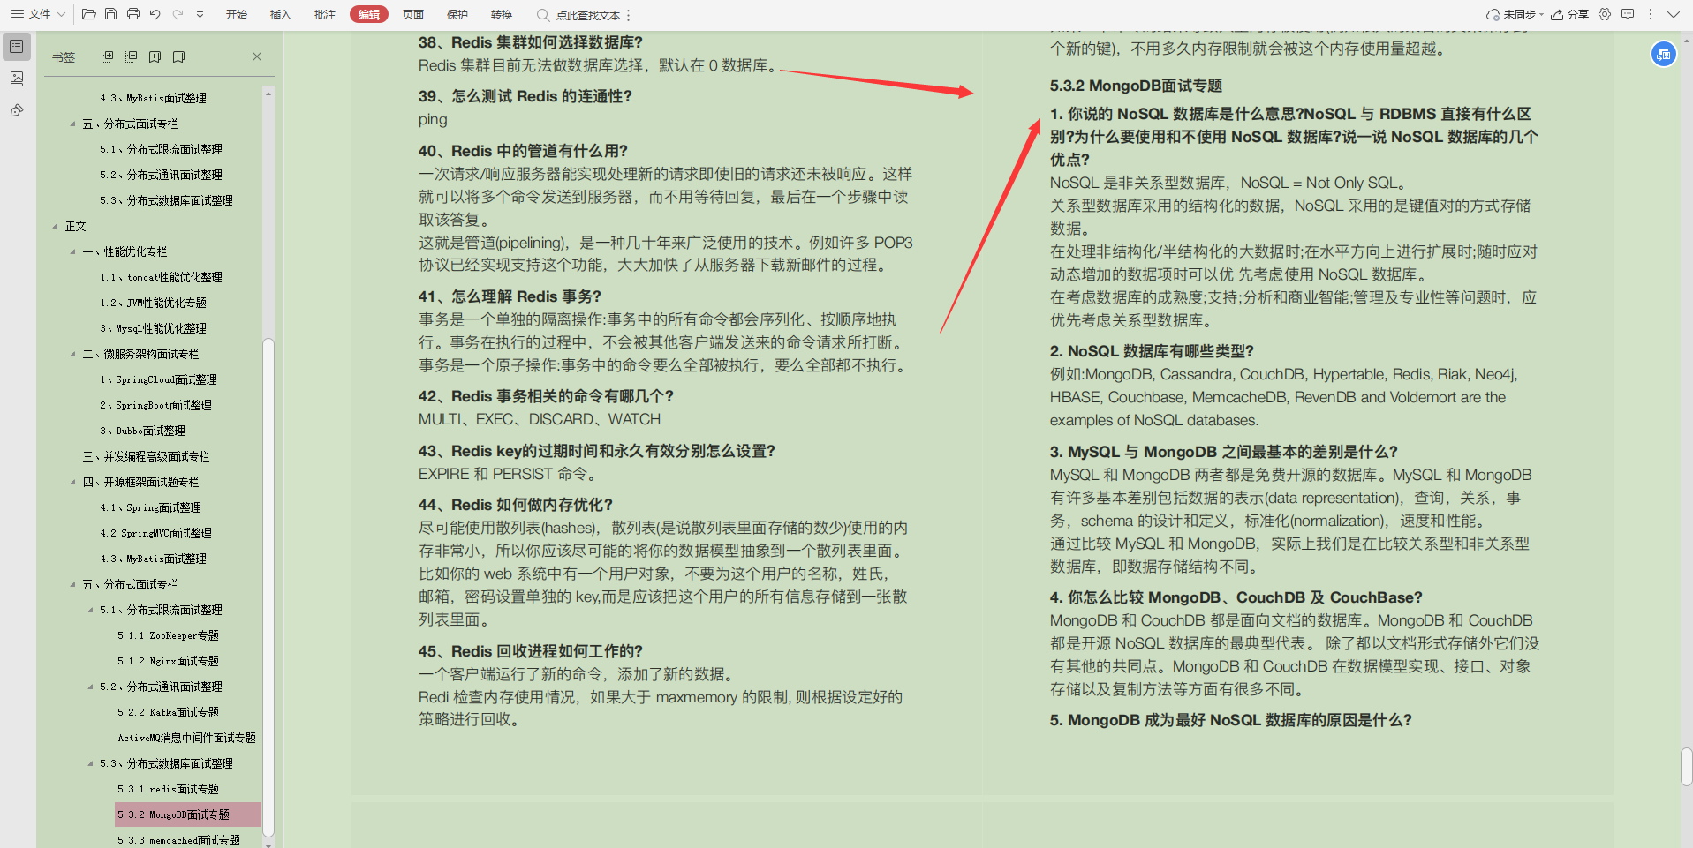
Task: Open the stamp/signature panel icon in sidebar
Action: coord(17,110)
